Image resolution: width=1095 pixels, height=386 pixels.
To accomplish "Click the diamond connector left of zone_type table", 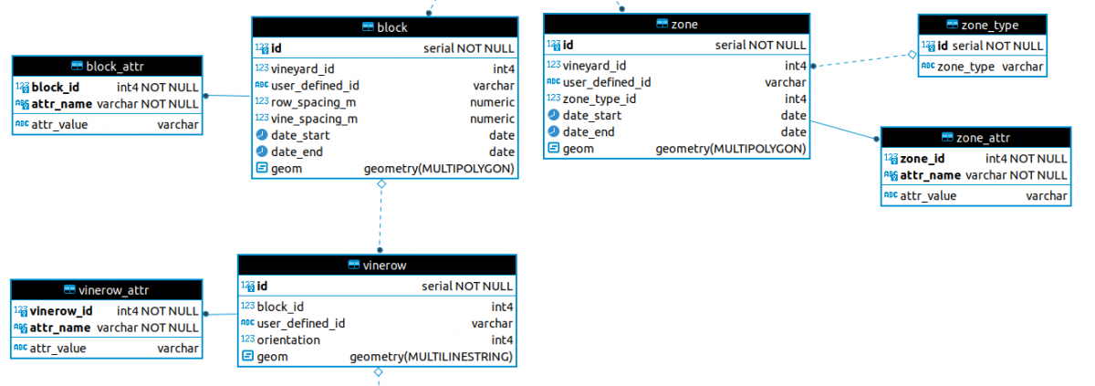I will click(911, 56).
